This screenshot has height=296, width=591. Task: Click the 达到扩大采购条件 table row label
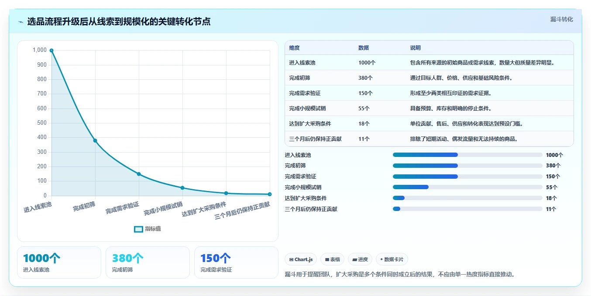[x=310, y=124]
